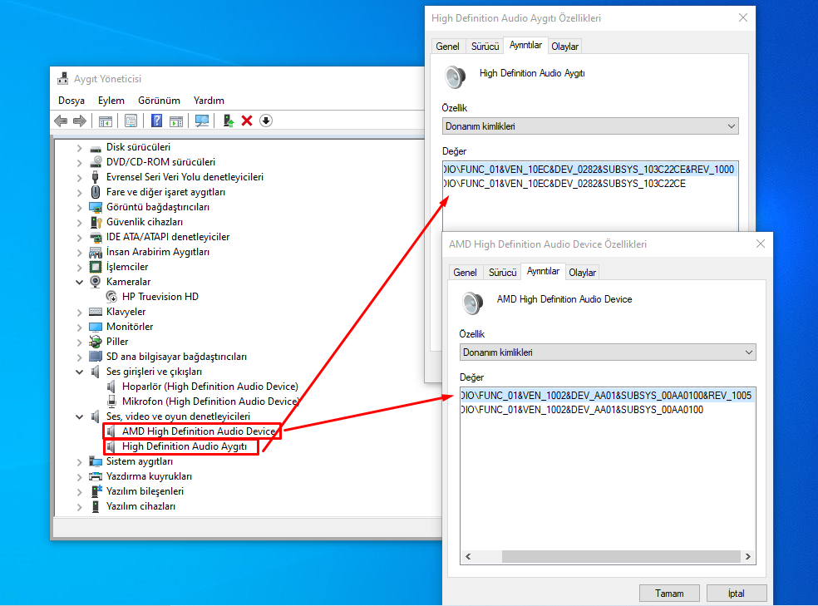818x606 pixels.
Task: Expand the IDE ATA/ATAPI denetleyiciler node
Action: (x=79, y=238)
